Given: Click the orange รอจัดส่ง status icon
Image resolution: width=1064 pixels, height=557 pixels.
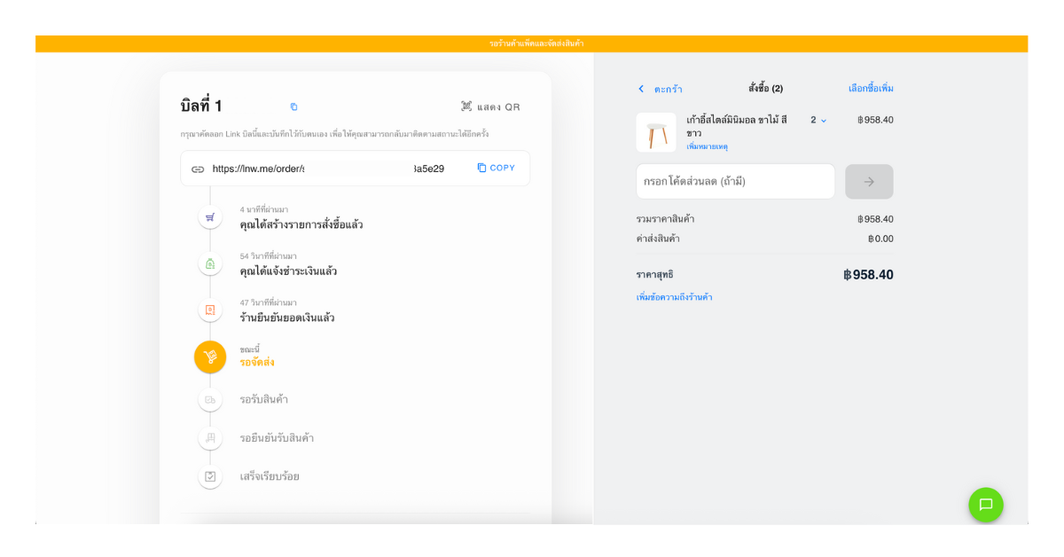Looking at the screenshot, I should click(210, 357).
